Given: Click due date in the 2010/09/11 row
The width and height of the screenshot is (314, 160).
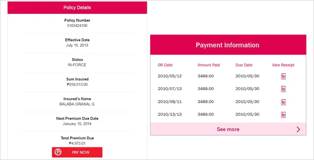Looking at the screenshot, I should pos(247,101).
